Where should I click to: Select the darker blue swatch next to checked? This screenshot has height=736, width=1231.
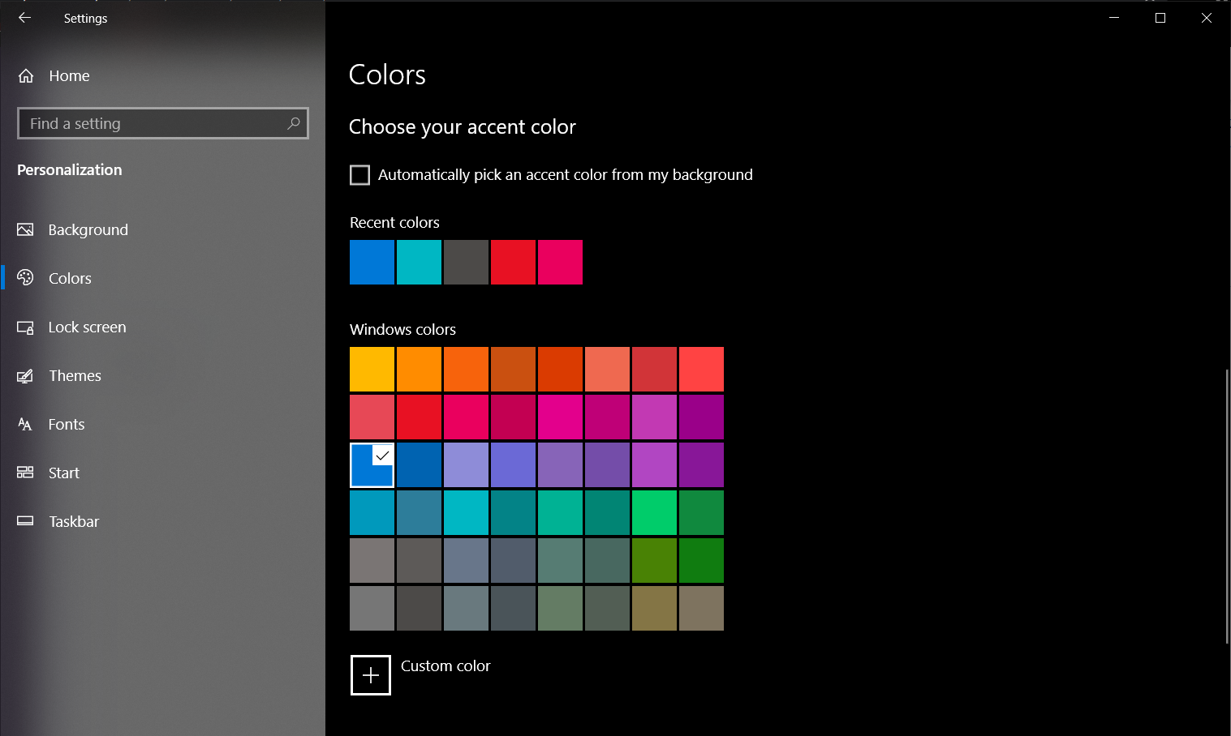(x=419, y=464)
